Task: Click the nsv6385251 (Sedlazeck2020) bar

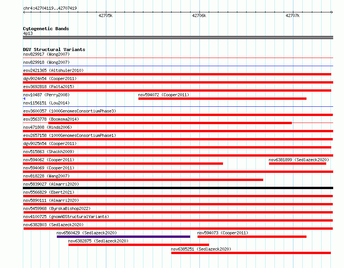Action: coord(251,253)
